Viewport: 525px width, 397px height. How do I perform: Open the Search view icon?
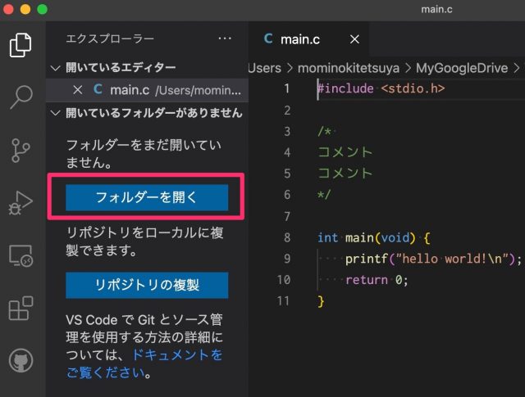(x=21, y=96)
